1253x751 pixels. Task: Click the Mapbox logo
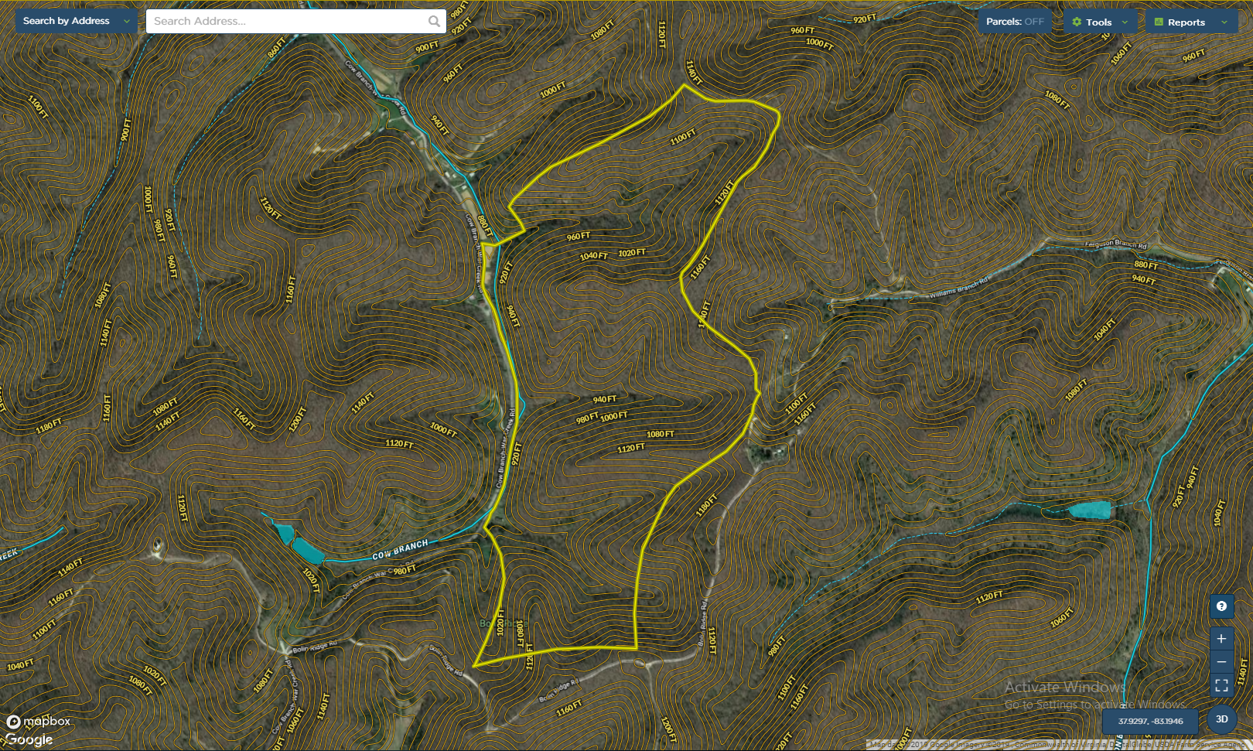[39, 722]
